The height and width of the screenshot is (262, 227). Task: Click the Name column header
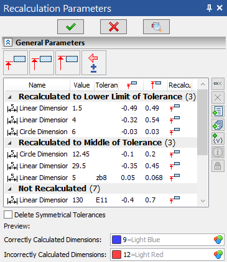click(37, 85)
